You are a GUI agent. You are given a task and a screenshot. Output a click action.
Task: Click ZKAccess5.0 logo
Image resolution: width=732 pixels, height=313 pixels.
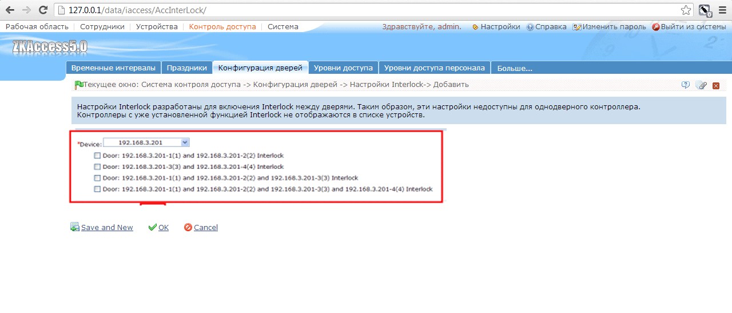pyautogui.click(x=50, y=47)
